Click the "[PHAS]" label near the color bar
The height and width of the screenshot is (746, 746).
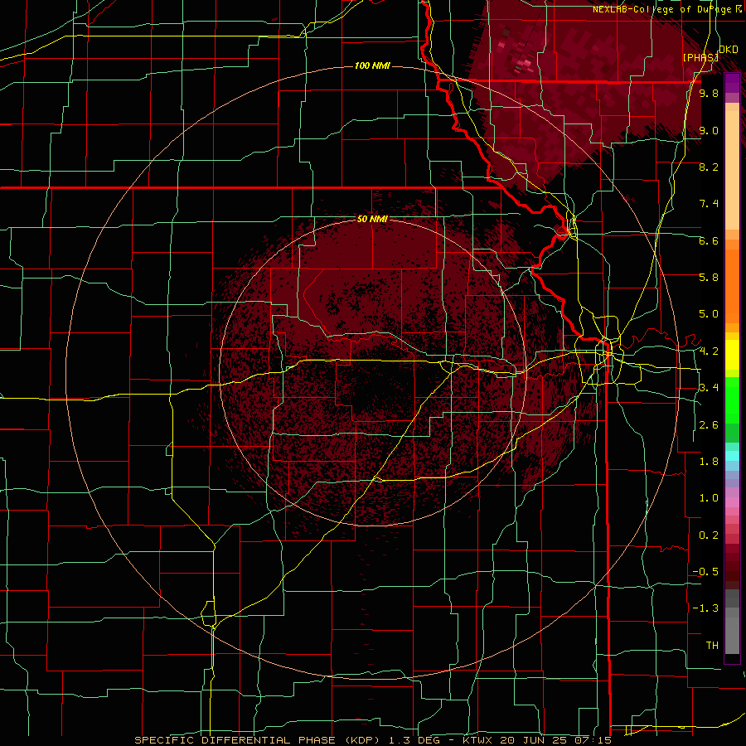pyautogui.click(x=700, y=57)
